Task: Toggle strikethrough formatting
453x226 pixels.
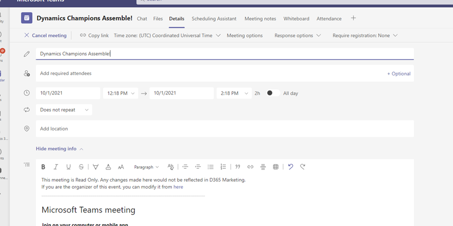Action: pyautogui.click(x=81, y=166)
